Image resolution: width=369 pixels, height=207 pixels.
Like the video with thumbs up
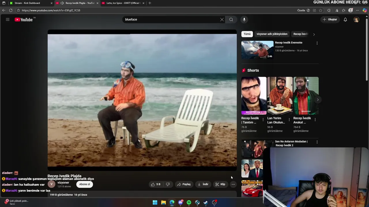(x=156, y=184)
